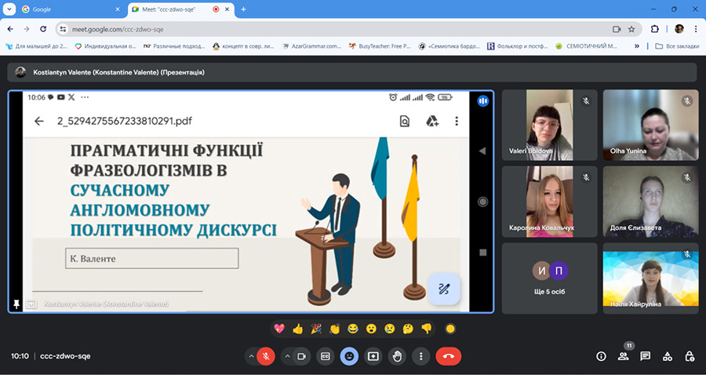Toggle the emoji reactions button

(349, 356)
